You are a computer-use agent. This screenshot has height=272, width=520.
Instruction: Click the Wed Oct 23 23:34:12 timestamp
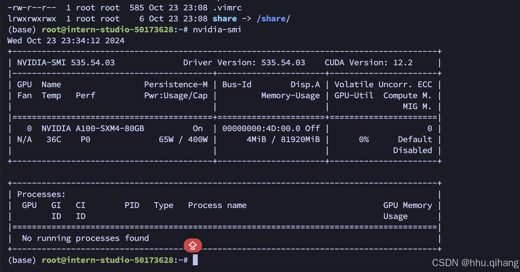pyautogui.click(x=66, y=41)
